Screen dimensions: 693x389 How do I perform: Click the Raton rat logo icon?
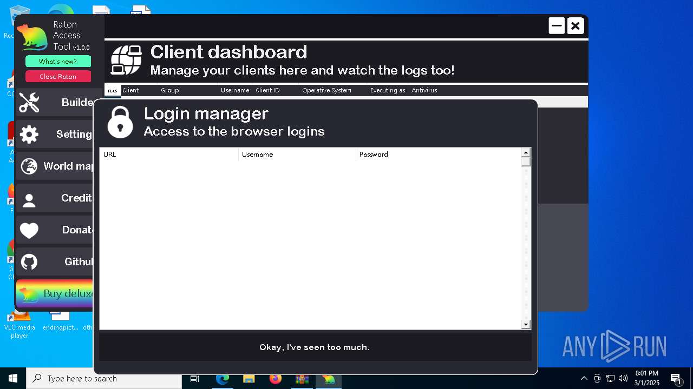pos(32,37)
